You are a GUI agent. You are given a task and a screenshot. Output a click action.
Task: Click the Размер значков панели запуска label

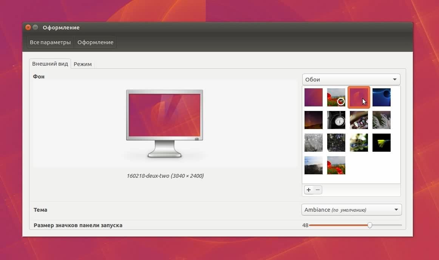coord(78,225)
